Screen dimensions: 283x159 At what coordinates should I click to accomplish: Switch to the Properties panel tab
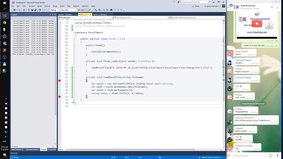point(52,150)
